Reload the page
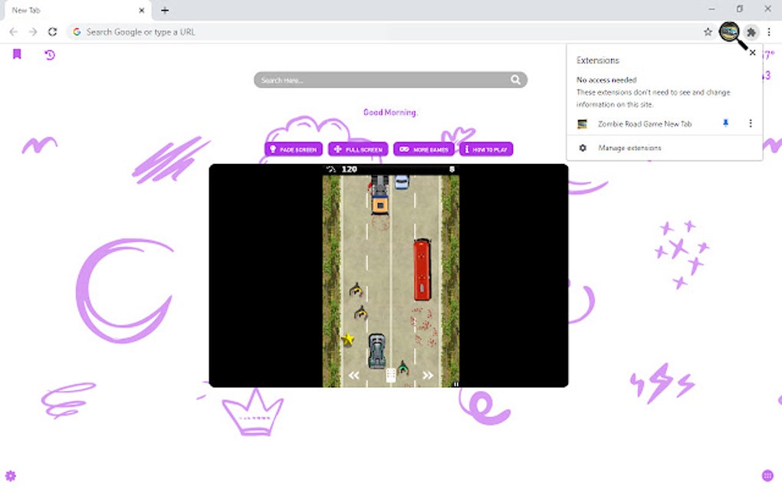This screenshot has height=489, width=782. (x=52, y=32)
